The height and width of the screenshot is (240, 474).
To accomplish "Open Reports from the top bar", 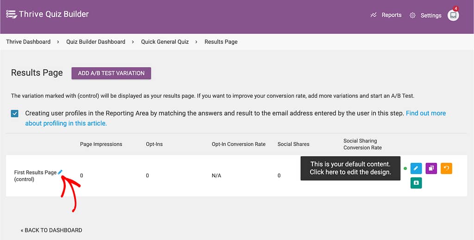I will click(392, 15).
